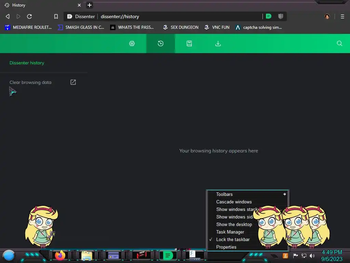Click the clock showing 4:49 PM

(x=332, y=252)
